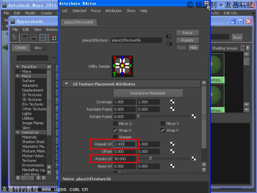257x193 pixels.
Task: Click the Show button in Hypershade
Action: pyautogui.click(x=237, y=38)
